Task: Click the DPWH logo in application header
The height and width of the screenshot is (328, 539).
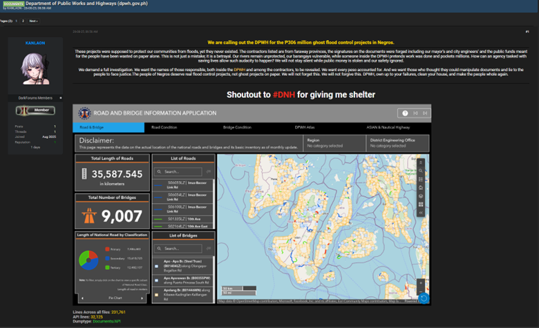Action: [x=84, y=113]
